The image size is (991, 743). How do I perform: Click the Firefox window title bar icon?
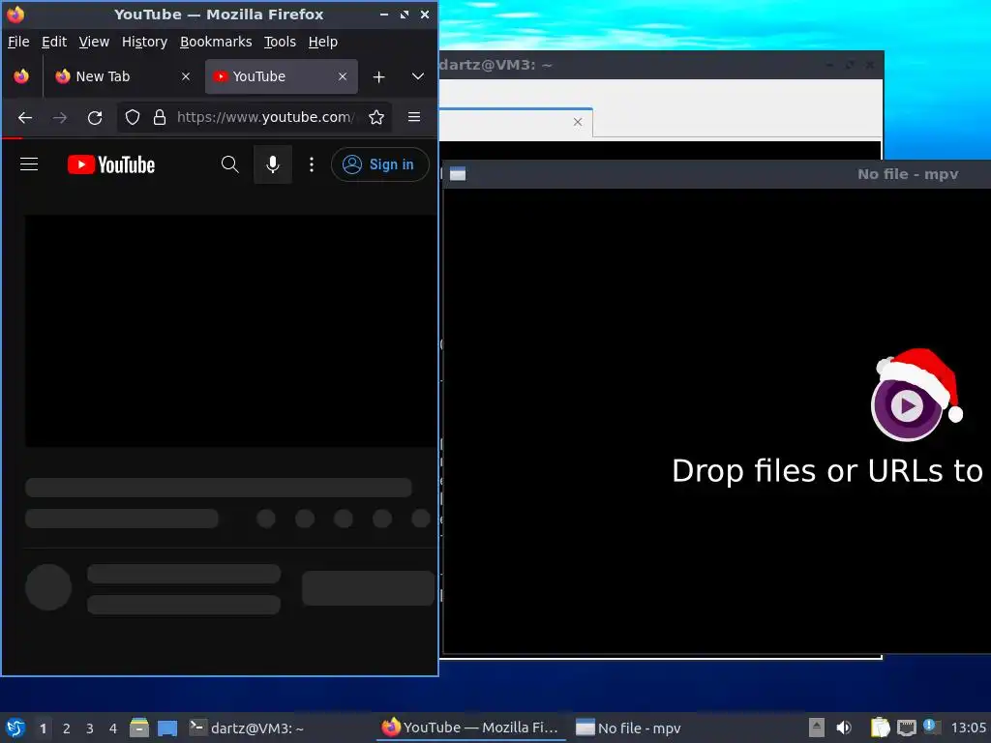[15, 15]
